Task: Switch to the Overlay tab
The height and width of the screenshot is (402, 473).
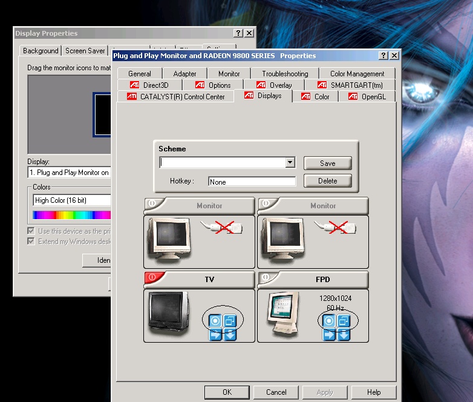Action: 274,85
